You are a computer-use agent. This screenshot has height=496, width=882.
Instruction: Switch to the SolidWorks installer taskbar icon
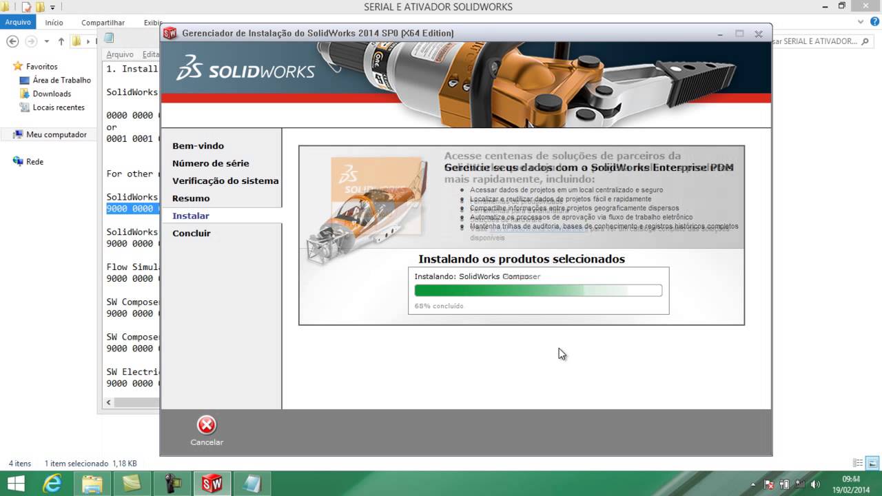[212, 484]
